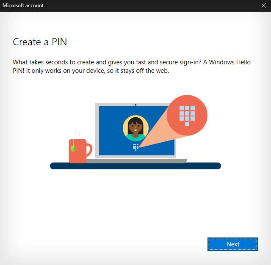
Task: Click the "Create a PIN" heading
Action: point(40,42)
